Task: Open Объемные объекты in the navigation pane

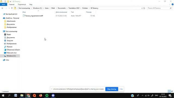Action: (x=13, y=50)
